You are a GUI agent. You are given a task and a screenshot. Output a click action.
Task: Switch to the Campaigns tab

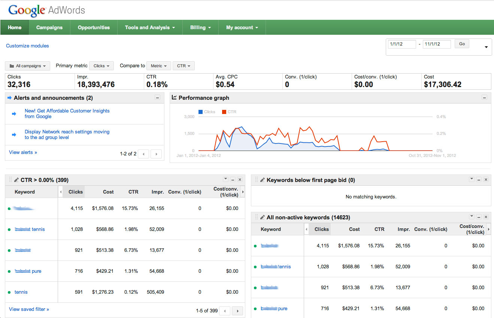(49, 27)
